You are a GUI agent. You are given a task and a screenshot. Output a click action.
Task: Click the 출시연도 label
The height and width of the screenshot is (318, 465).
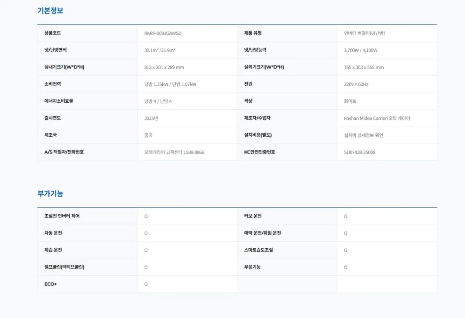click(53, 118)
